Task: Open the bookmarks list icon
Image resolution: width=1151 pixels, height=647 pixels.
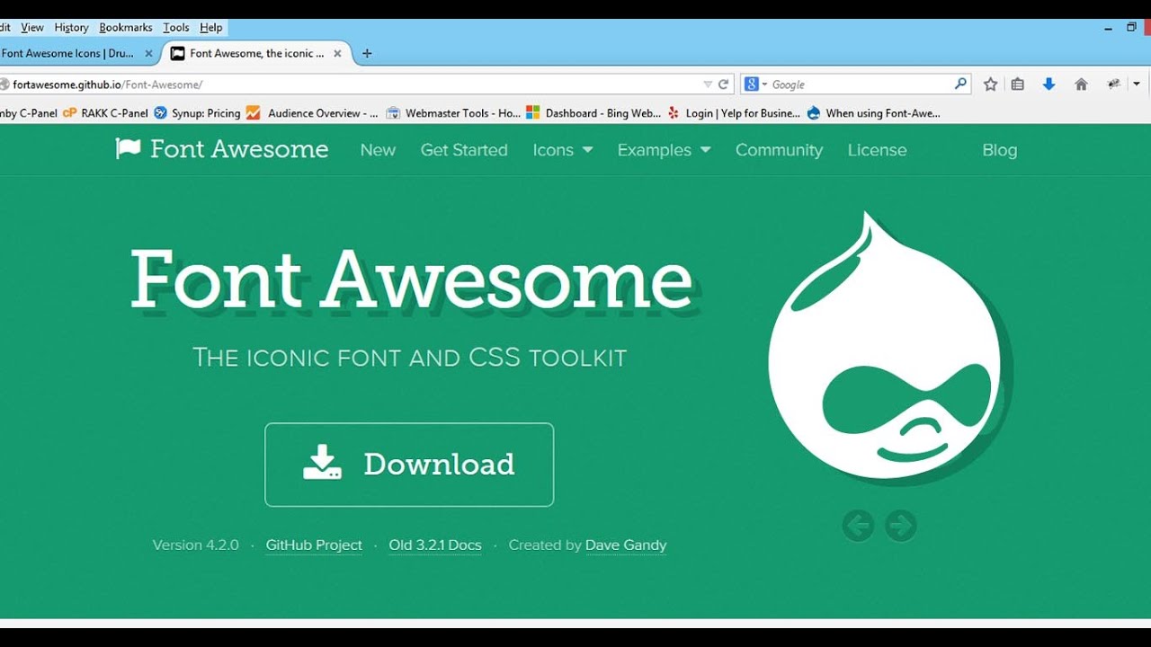Action: (1018, 84)
